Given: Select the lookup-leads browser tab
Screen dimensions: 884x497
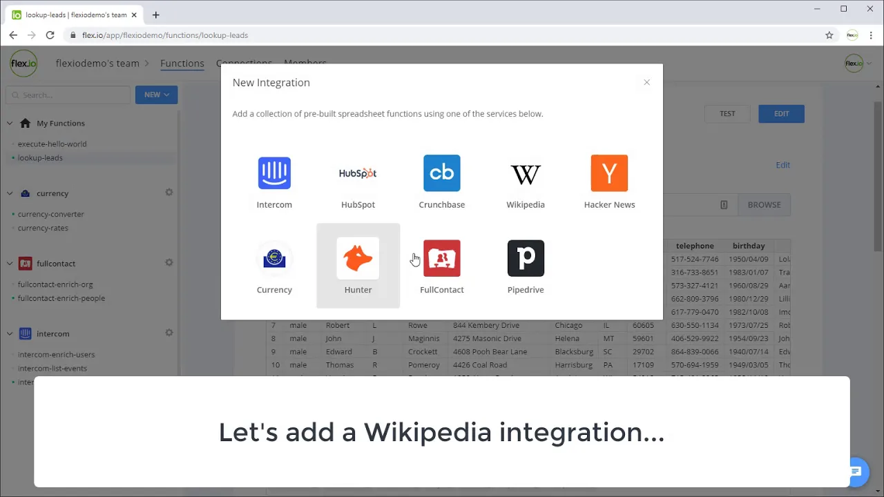Looking at the screenshot, I should pos(75,14).
